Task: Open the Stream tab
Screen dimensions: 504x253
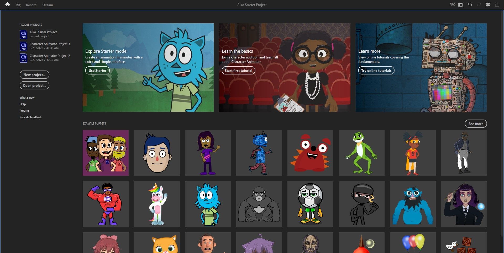Action: [48, 5]
